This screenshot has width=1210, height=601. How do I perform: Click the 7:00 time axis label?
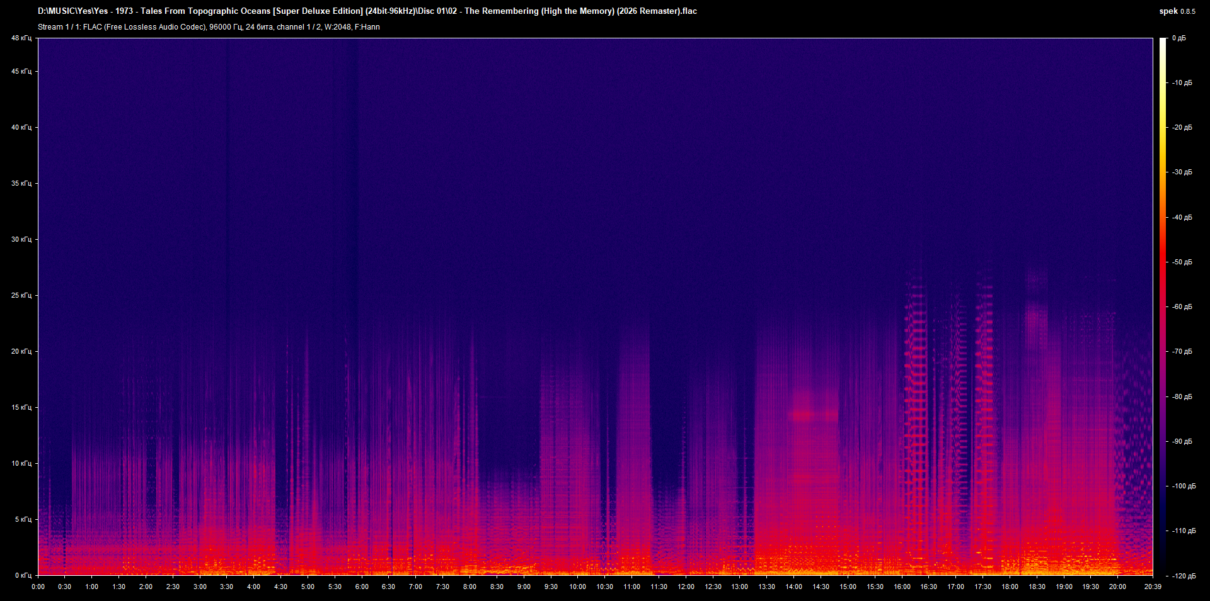[415, 587]
